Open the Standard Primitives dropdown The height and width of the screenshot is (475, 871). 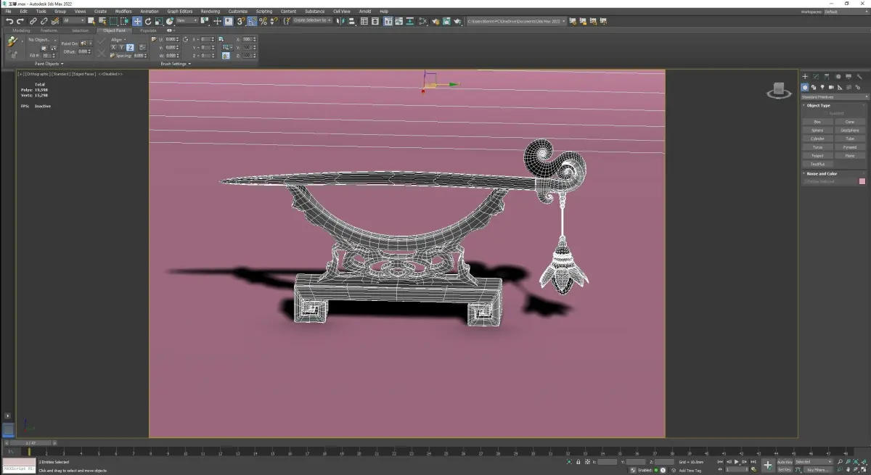click(x=835, y=97)
